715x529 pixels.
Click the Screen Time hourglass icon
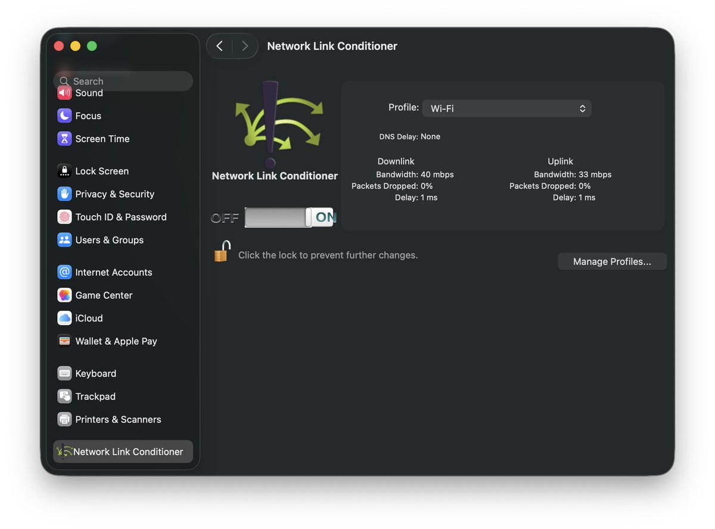click(x=64, y=139)
